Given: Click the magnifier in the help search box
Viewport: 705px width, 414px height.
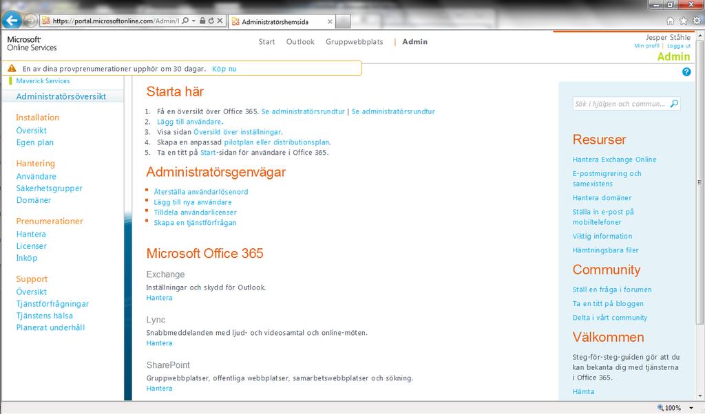Looking at the screenshot, I should coord(674,104).
